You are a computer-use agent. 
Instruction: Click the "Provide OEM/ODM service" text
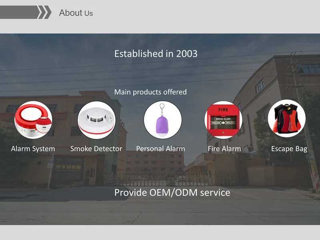(x=172, y=192)
